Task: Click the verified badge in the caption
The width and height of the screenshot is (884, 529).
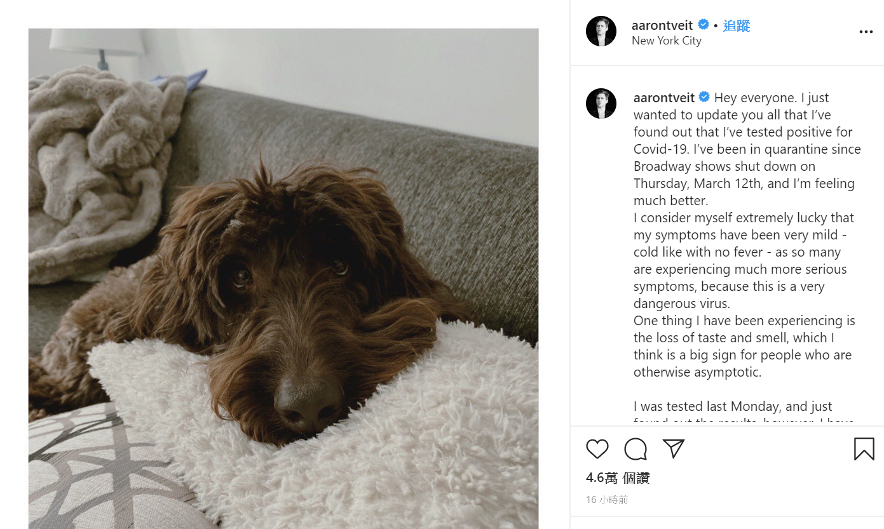Action: tap(704, 97)
